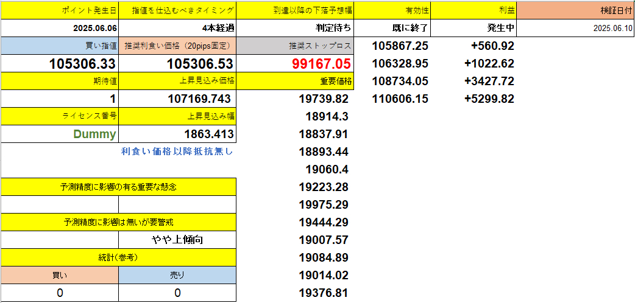Select the price 19444.29
This screenshot has width=635, height=303.
point(324,222)
